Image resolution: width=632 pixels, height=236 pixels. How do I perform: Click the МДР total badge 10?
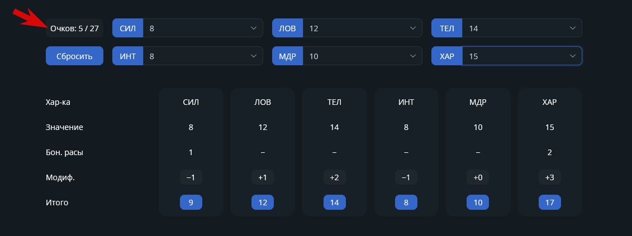478,203
